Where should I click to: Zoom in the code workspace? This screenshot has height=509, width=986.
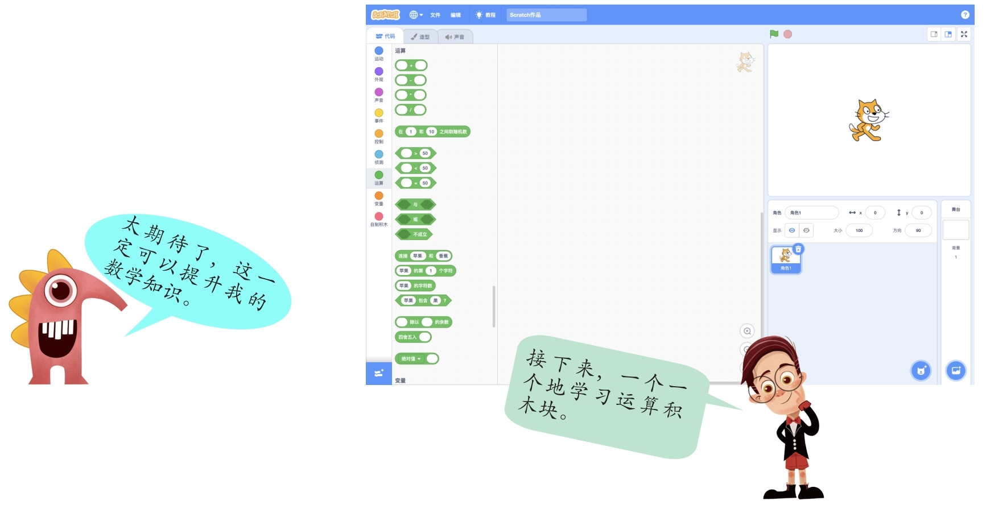747,331
